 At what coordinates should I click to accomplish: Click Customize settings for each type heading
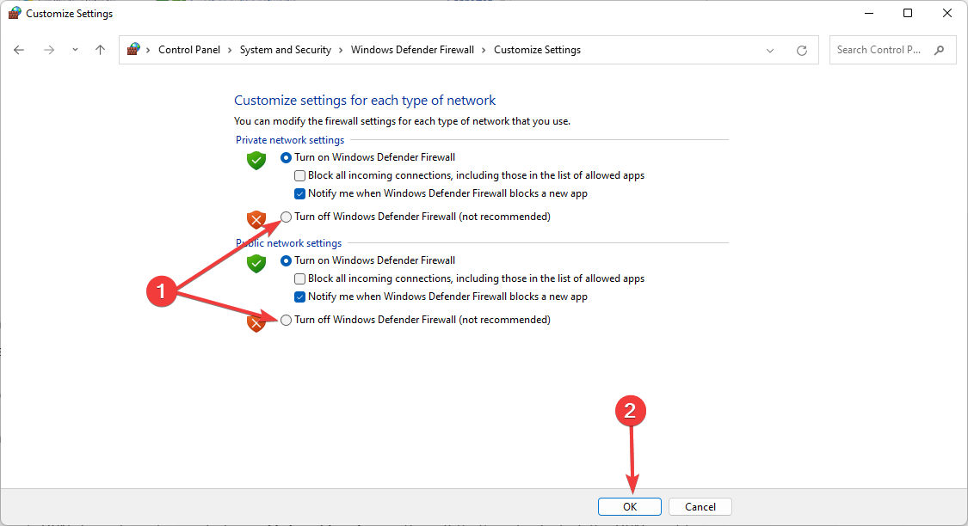click(x=365, y=101)
